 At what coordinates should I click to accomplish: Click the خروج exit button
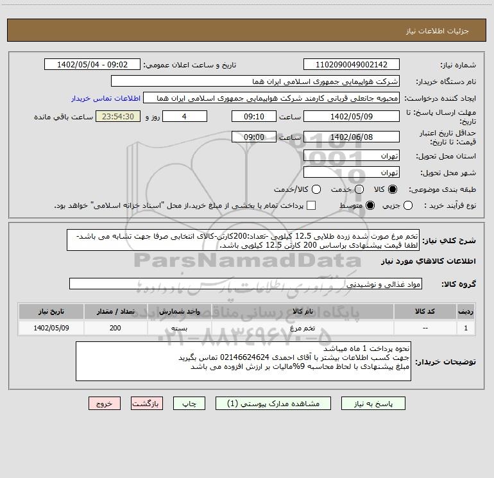[x=105, y=404]
